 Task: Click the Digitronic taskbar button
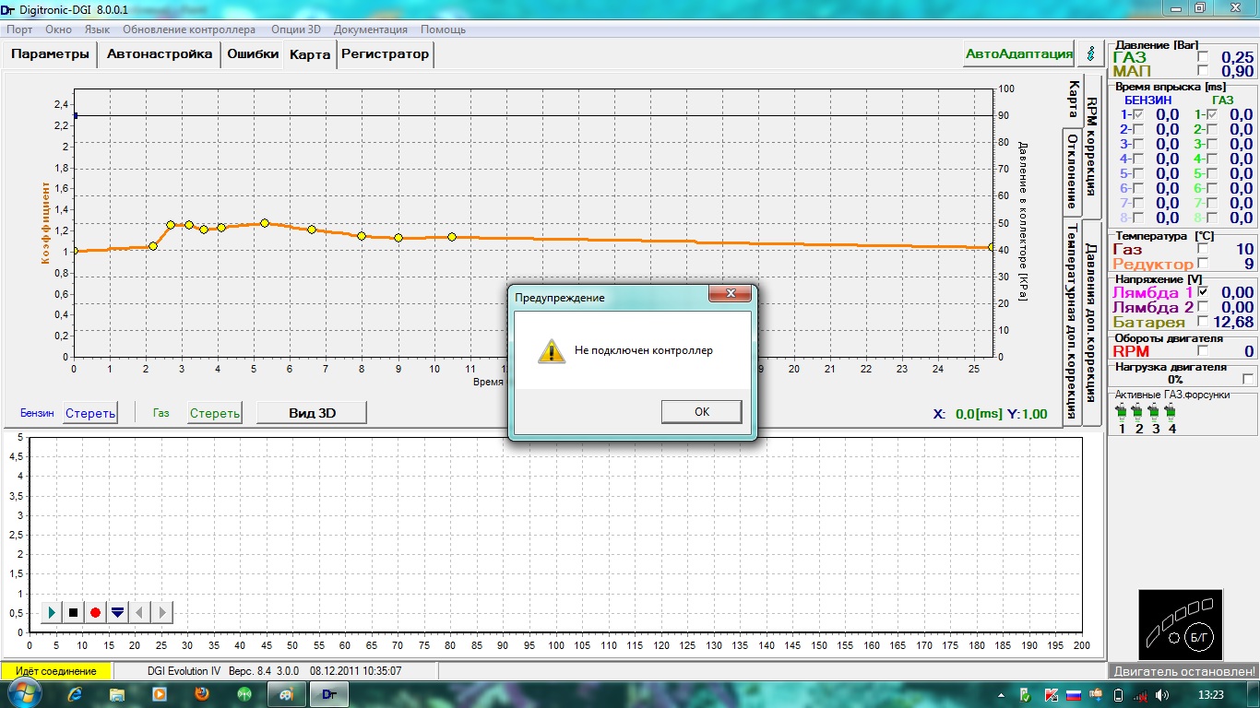pyautogui.click(x=329, y=693)
